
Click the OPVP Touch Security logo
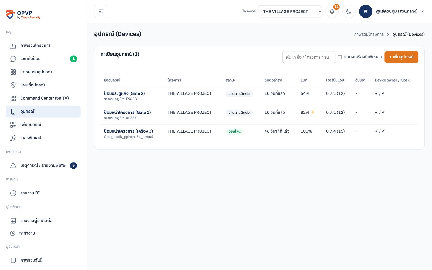point(23,14)
